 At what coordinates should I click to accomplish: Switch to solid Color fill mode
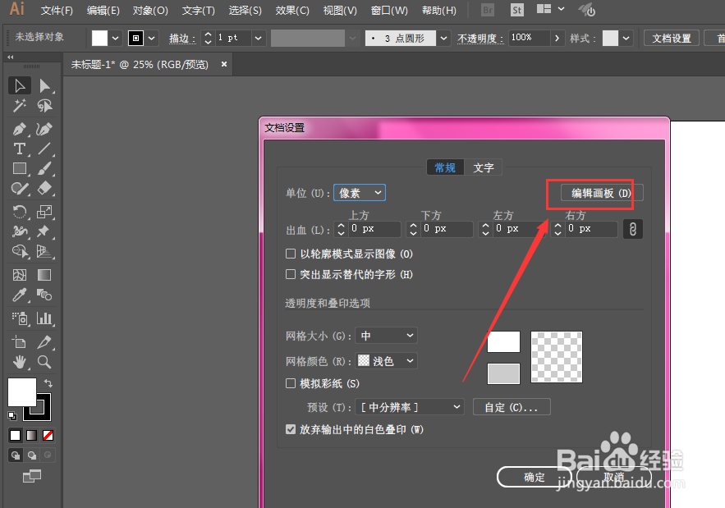(16, 436)
